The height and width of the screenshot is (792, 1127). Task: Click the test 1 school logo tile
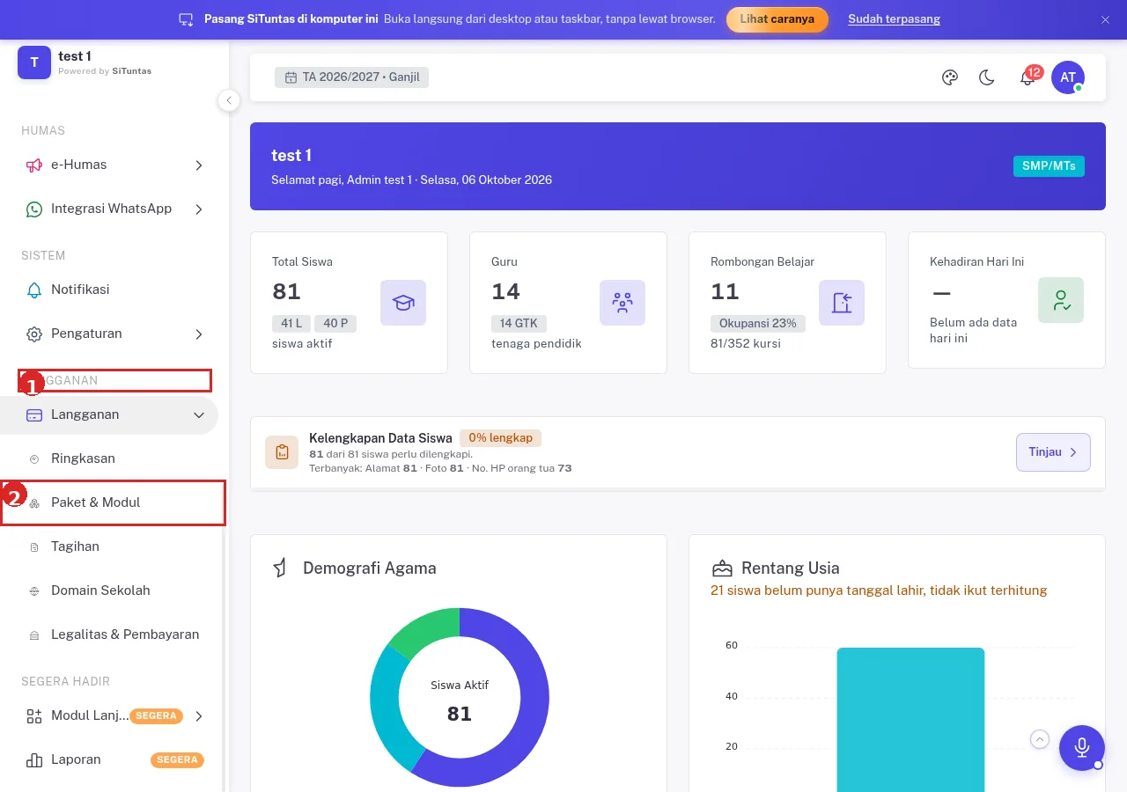pyautogui.click(x=34, y=62)
